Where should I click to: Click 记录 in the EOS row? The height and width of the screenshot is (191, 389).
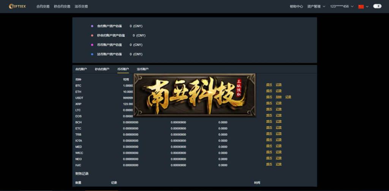[278, 115]
